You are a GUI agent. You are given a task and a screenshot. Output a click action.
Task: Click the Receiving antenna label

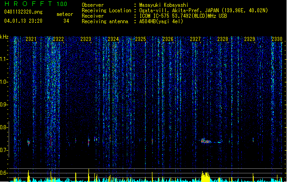(x=105, y=21)
